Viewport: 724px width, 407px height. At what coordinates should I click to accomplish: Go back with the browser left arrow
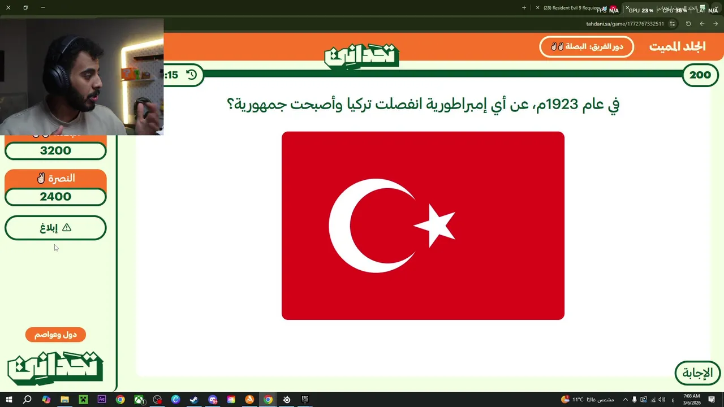click(x=702, y=24)
